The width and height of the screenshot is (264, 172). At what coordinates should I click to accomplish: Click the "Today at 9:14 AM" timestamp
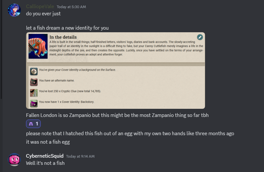tap(80, 156)
